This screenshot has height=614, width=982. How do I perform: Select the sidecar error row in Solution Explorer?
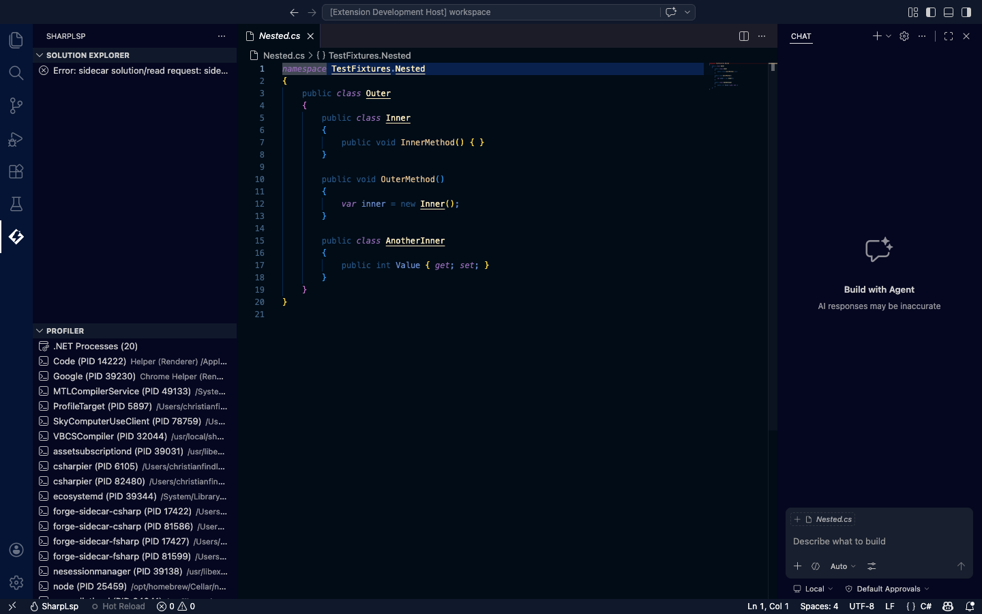coord(134,70)
